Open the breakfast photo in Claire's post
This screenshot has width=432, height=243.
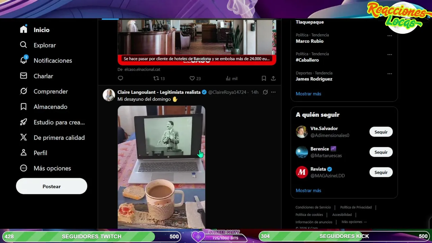[161, 167]
